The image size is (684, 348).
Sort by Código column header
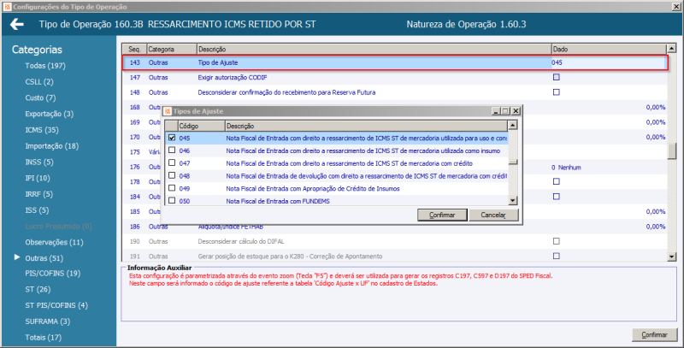tap(201, 126)
